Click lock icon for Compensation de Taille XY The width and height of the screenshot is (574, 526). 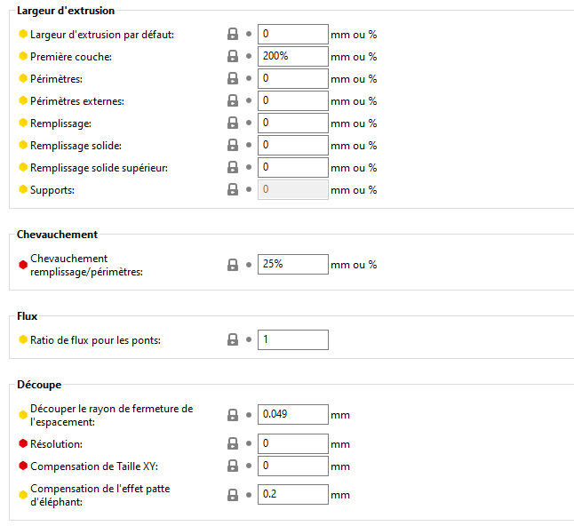point(233,466)
